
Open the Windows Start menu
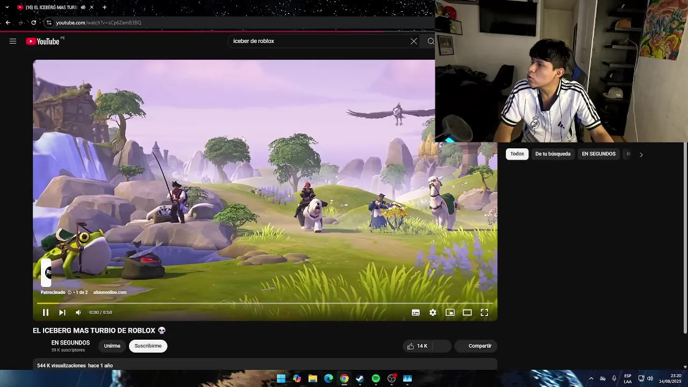[281, 378]
